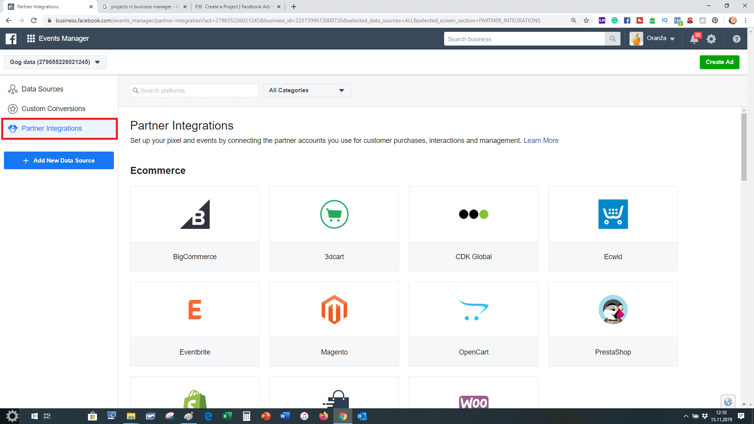754x424 pixels.
Task: Open business settings gear icon
Action: click(x=711, y=39)
